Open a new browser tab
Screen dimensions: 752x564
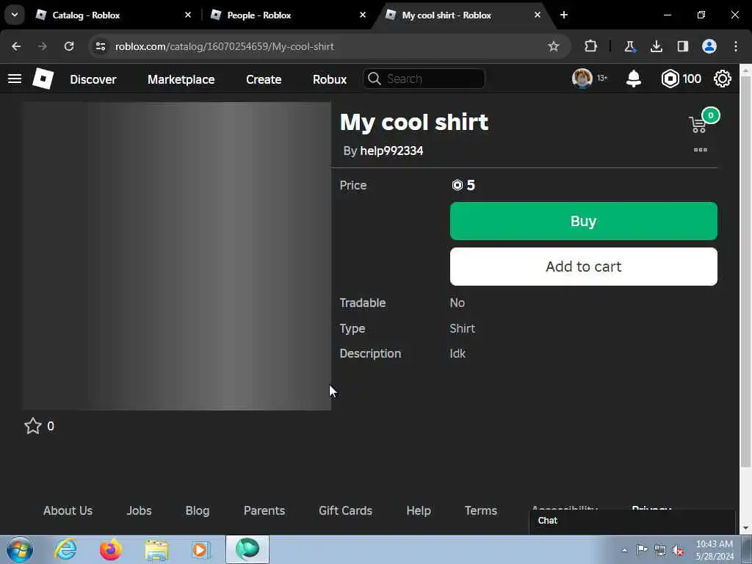[x=564, y=15]
